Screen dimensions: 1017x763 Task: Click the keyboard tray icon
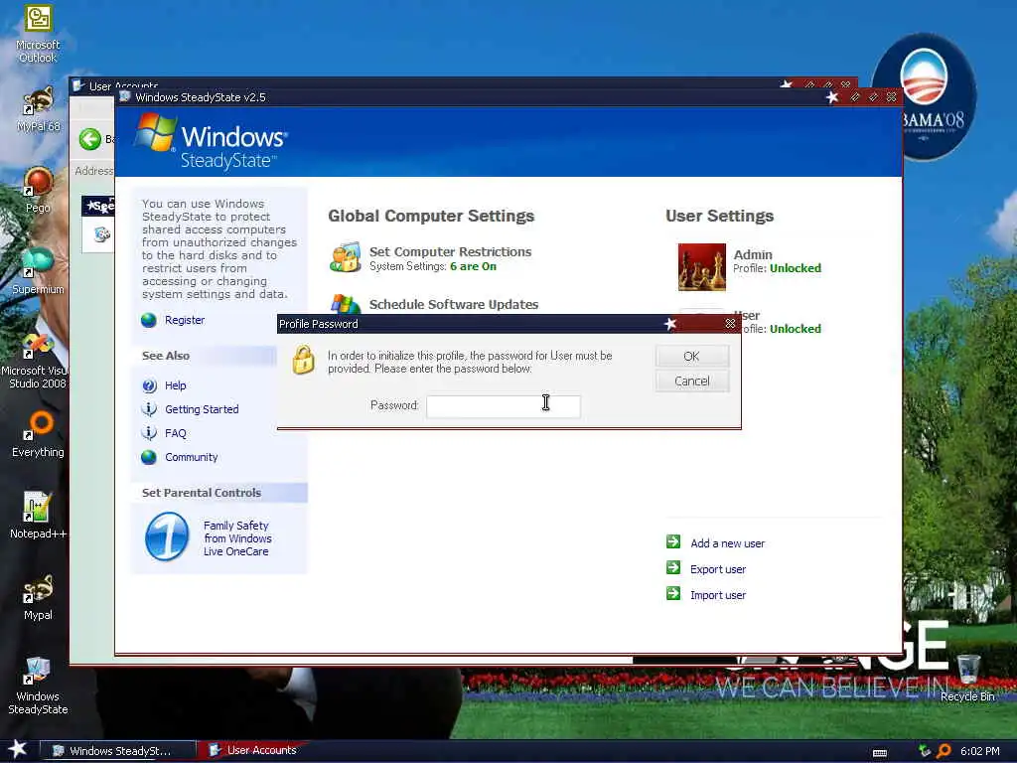point(880,753)
